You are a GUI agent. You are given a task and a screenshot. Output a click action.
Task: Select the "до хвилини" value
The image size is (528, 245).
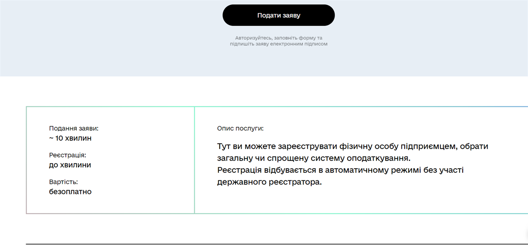(70, 165)
